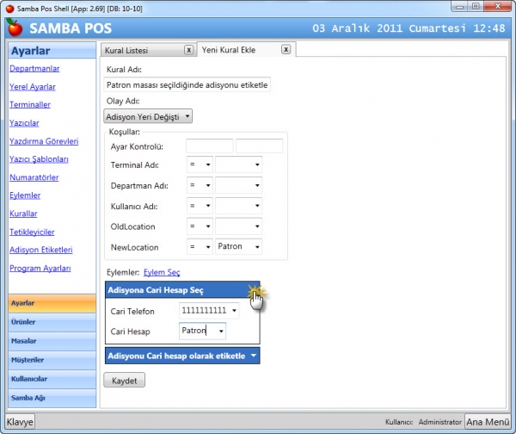Select the Samba Ağı navigation section
Image resolution: width=516 pixels, height=434 pixels.
click(52, 398)
